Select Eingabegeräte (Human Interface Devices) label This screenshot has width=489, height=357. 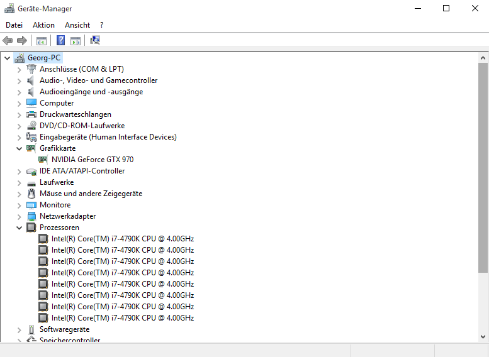coord(108,137)
